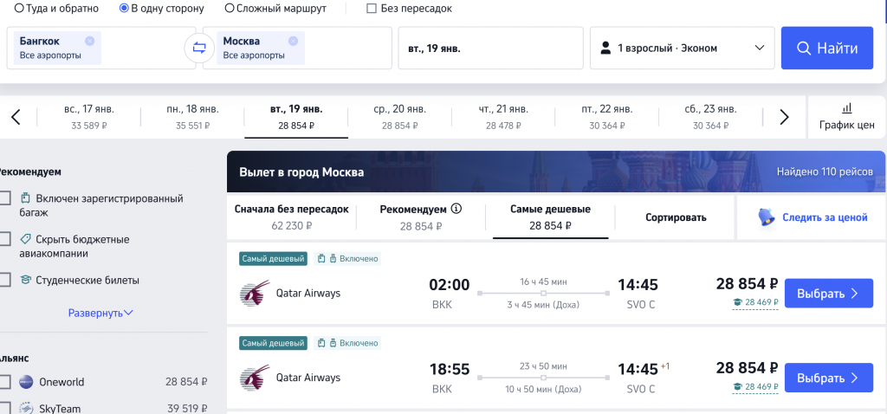Show next dates with right arrow
Image resolution: width=887 pixels, height=414 pixels.
tap(784, 117)
